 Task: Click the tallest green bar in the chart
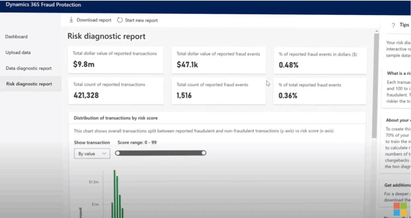(x=114, y=194)
